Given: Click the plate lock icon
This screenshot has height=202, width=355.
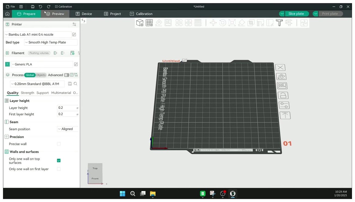Looking at the screenshot, I should point(283,95).
